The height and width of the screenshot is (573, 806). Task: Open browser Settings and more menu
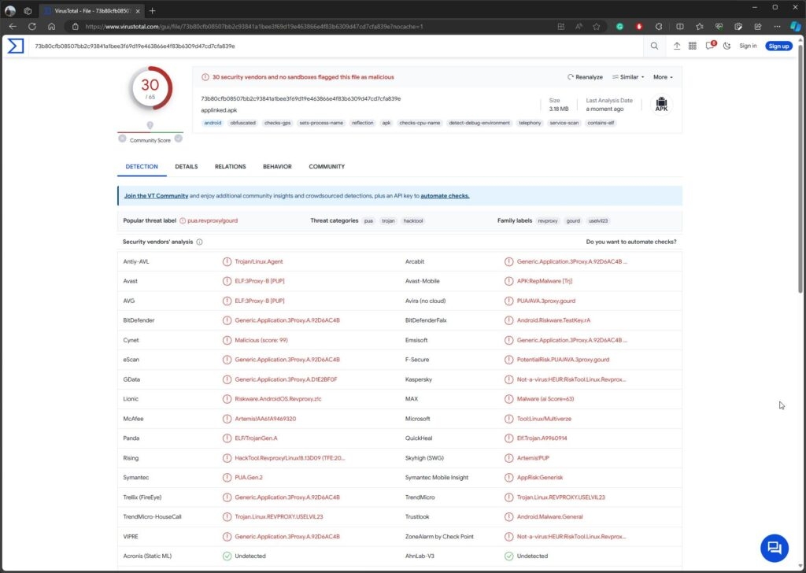777,26
